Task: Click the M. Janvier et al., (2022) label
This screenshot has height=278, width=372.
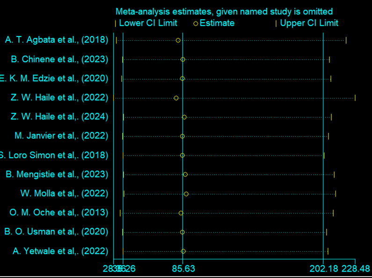Action: [x=61, y=136]
